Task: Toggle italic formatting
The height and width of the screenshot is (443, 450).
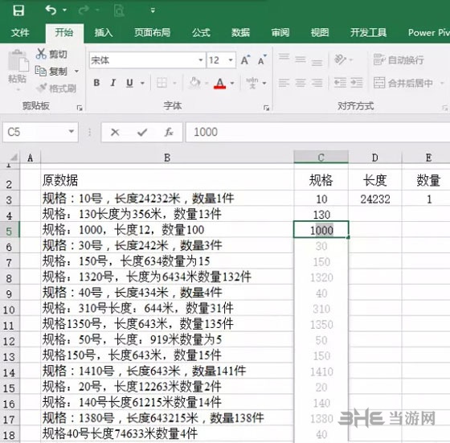Action: (x=113, y=83)
